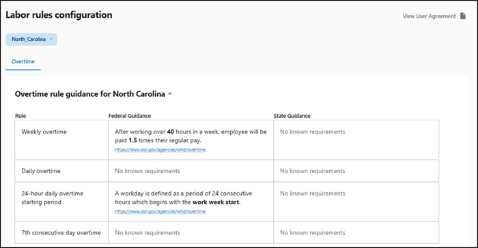Viewport: 478px width, 248px height.
Task: Click the View User Agreement document icon
Action: (x=463, y=16)
